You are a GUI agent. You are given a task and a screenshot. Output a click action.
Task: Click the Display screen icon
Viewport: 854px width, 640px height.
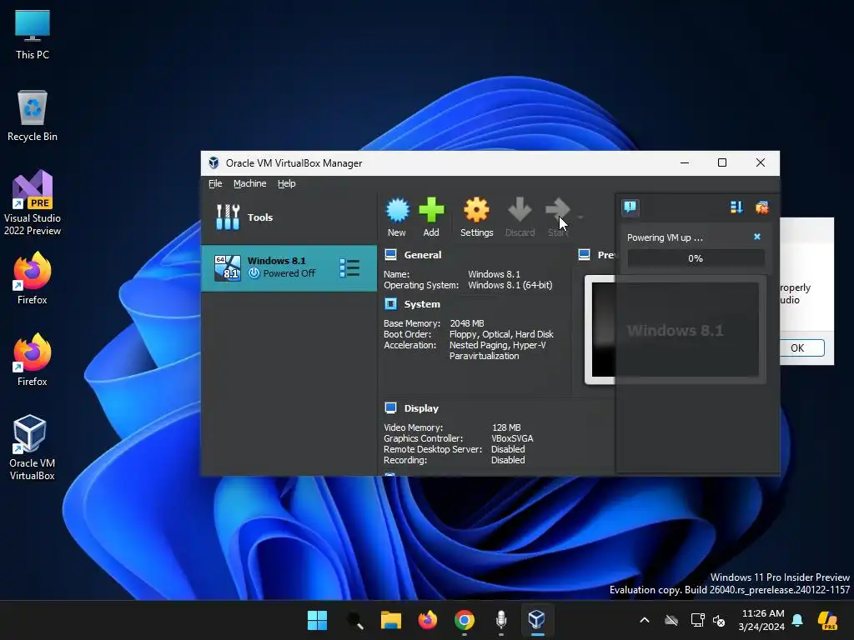(x=390, y=407)
